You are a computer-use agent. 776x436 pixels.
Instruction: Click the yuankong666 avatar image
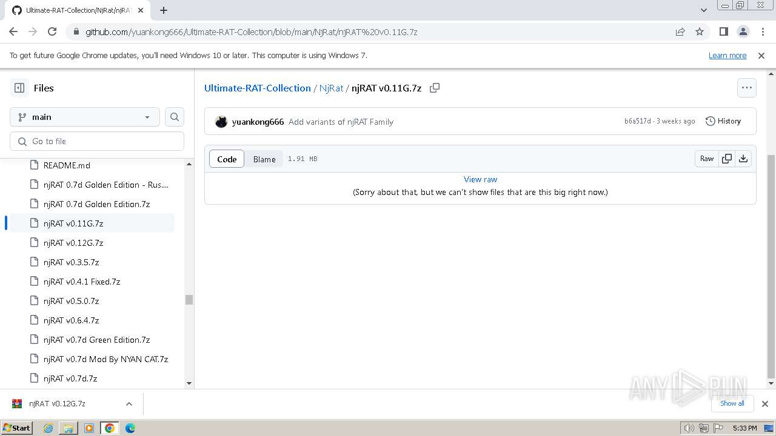[221, 122]
